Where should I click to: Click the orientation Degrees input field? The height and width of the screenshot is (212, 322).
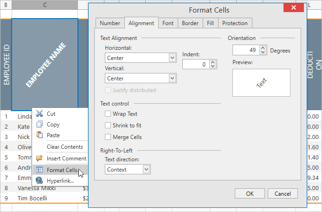pos(246,50)
